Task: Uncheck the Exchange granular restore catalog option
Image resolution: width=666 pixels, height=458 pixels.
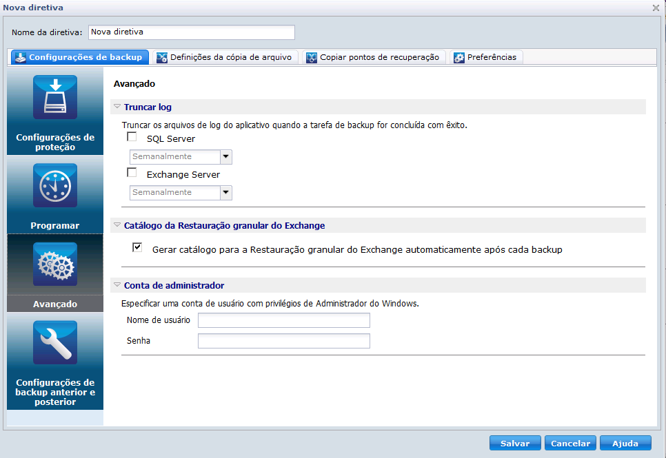Action: [x=137, y=248]
